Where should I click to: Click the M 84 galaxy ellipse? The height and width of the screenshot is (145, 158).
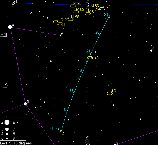(x=102, y=9)
